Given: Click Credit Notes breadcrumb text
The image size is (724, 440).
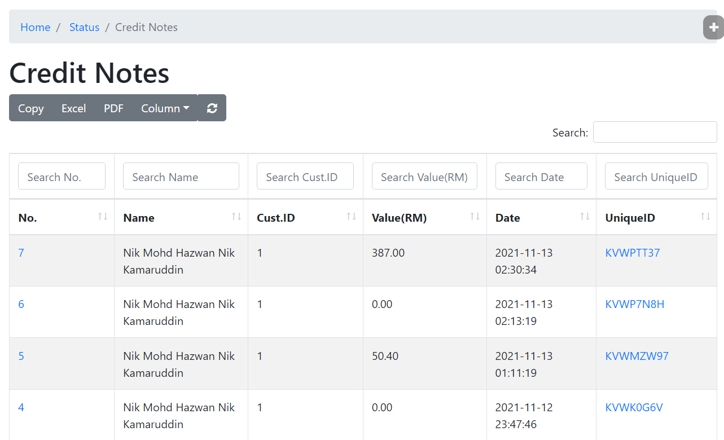Looking at the screenshot, I should pyautogui.click(x=146, y=27).
